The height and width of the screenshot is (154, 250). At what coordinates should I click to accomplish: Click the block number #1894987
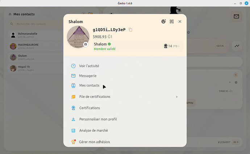click(224, 142)
